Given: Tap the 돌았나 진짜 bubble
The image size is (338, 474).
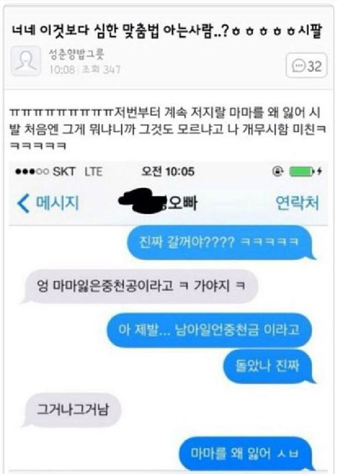Looking at the screenshot, I should (x=268, y=366).
